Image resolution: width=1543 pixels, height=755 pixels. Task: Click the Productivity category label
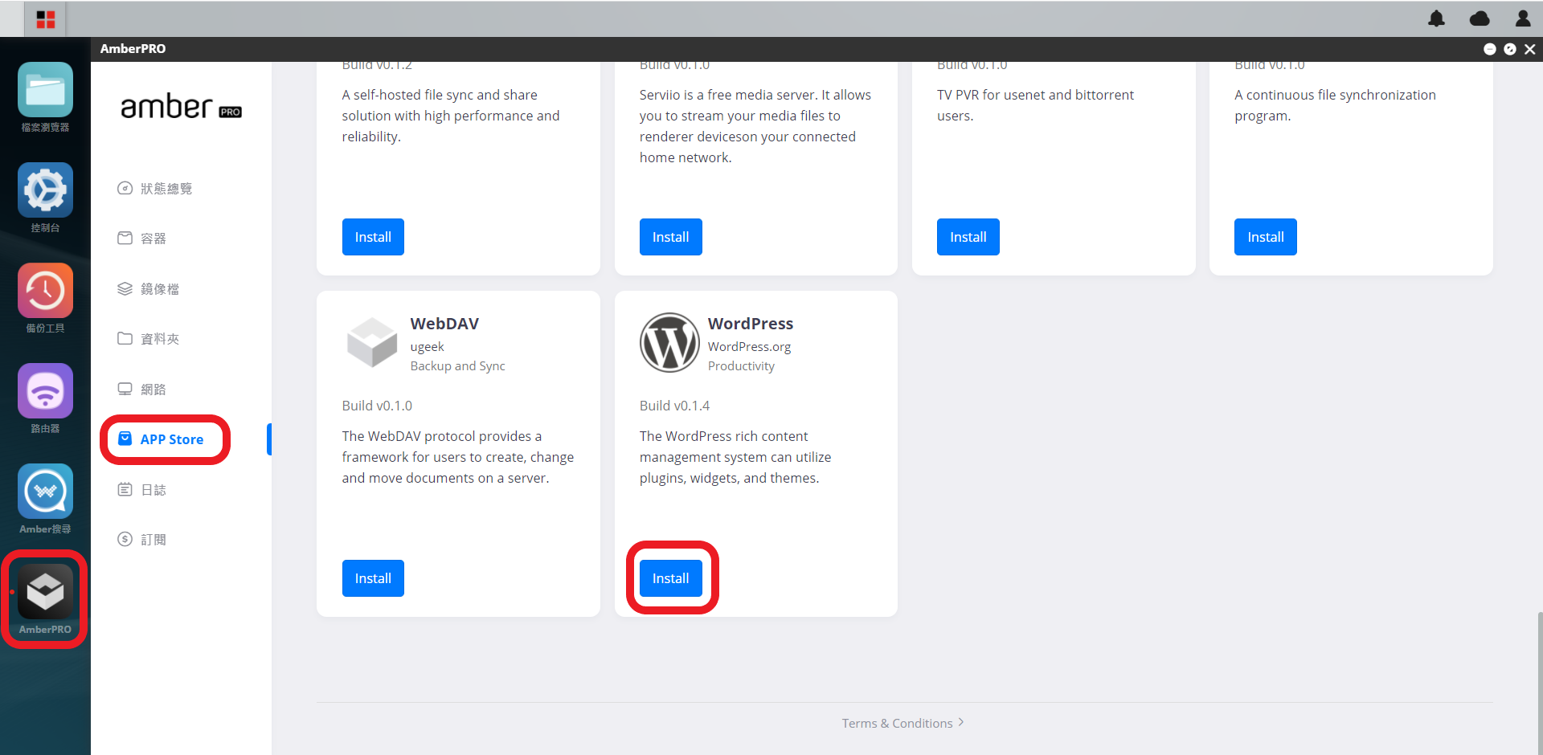[741, 366]
